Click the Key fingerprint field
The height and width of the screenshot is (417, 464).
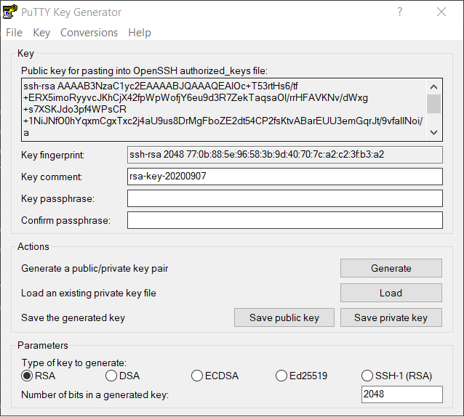tap(285, 155)
